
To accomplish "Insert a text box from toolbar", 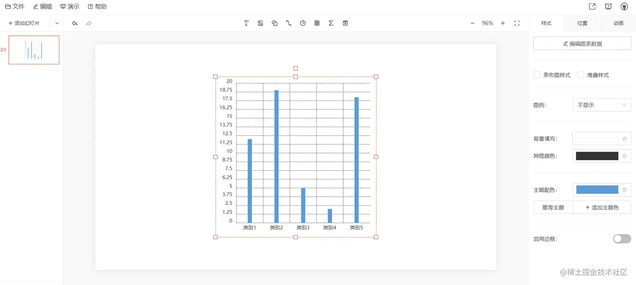I will pos(246,23).
